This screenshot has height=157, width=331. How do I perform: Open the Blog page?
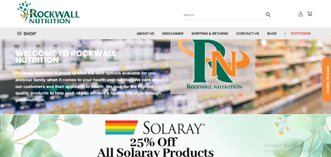click(x=272, y=34)
